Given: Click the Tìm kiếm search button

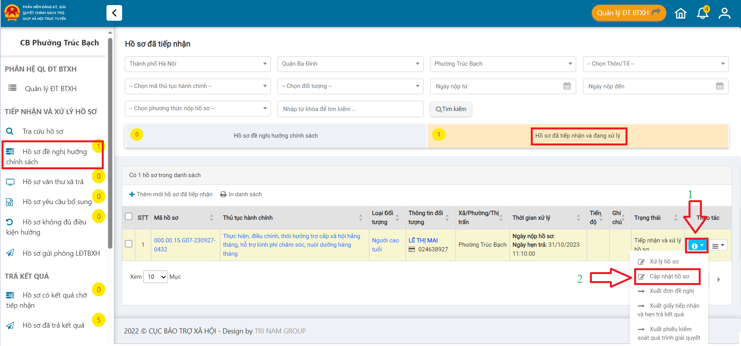Looking at the screenshot, I should click(451, 109).
